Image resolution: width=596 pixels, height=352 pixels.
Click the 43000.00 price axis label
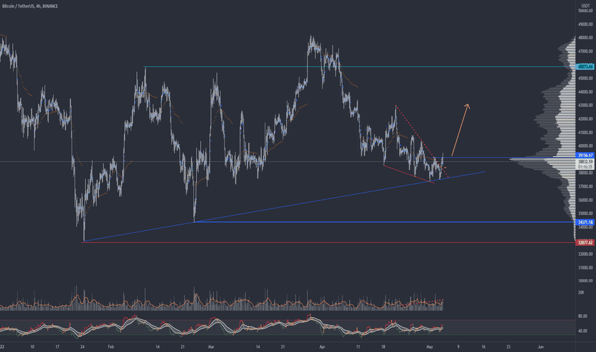click(585, 106)
